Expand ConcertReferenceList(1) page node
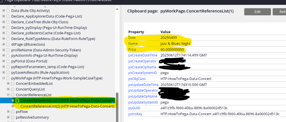This screenshot has height=122, width=286. click(13, 100)
